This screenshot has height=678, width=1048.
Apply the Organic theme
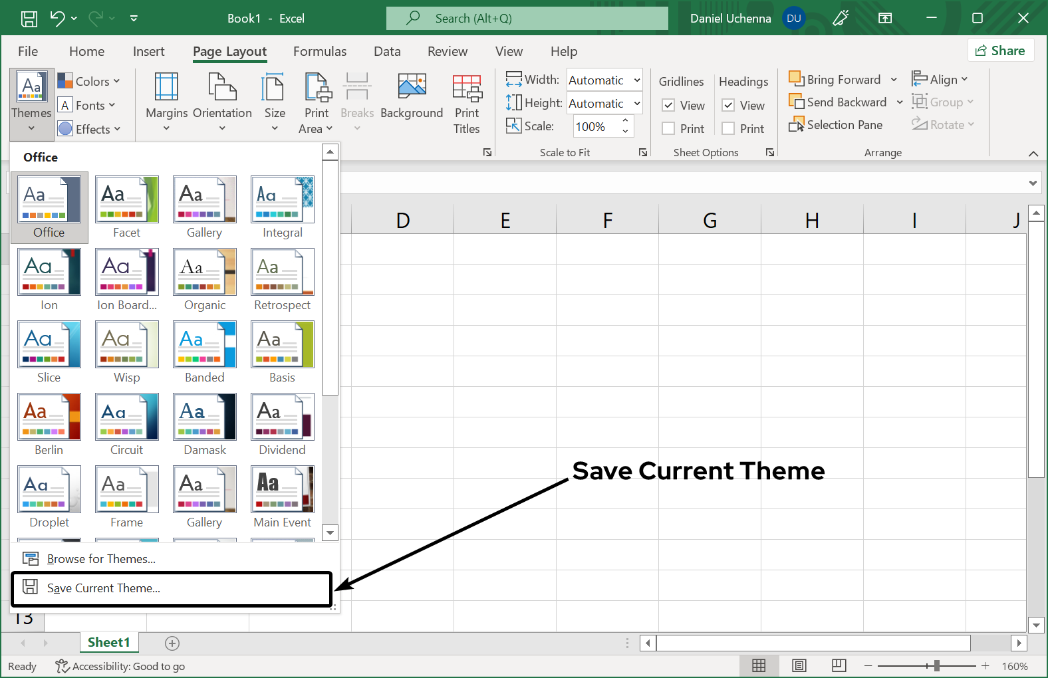(x=204, y=279)
